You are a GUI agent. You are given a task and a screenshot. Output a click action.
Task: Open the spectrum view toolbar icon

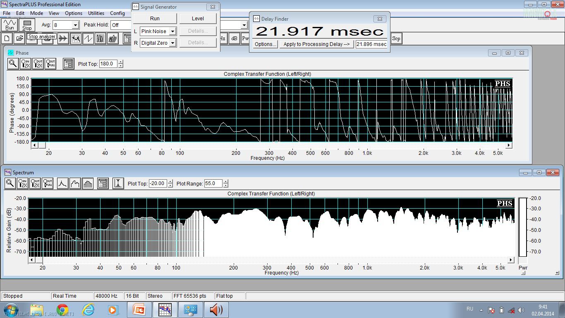[x=76, y=39]
